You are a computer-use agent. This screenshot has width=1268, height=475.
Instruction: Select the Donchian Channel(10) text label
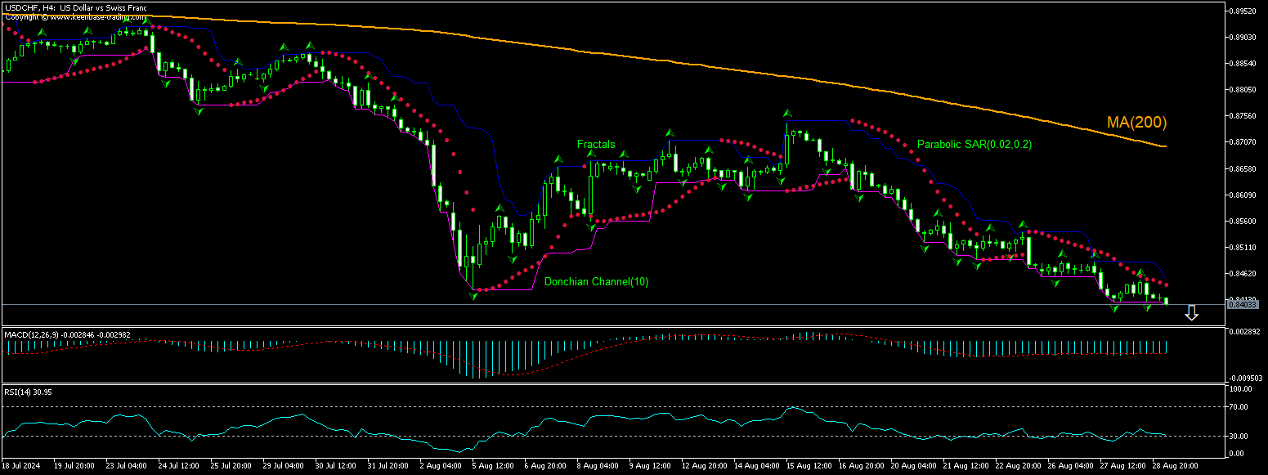[596, 281]
